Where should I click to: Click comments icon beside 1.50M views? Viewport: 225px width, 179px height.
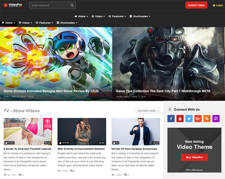pyautogui.click(x=72, y=171)
